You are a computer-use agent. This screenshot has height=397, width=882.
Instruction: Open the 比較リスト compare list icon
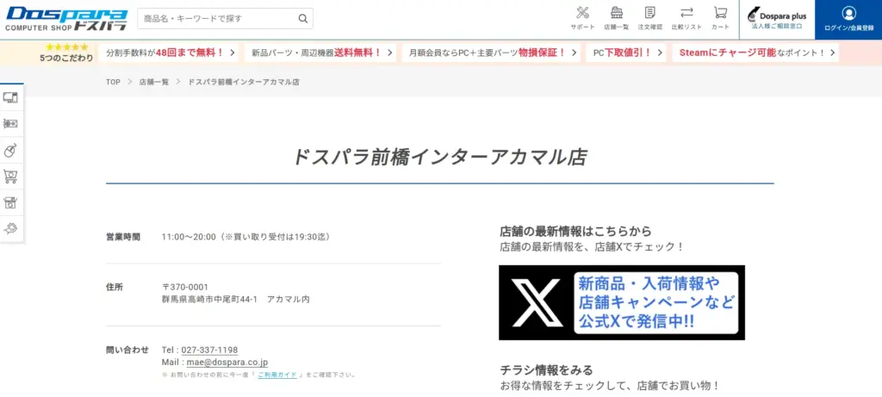click(686, 17)
